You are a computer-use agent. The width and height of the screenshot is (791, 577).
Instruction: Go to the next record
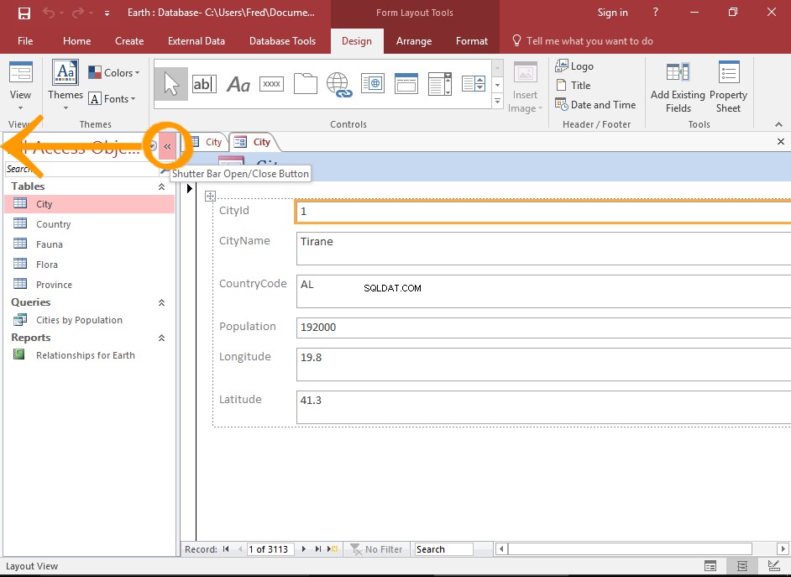click(304, 548)
